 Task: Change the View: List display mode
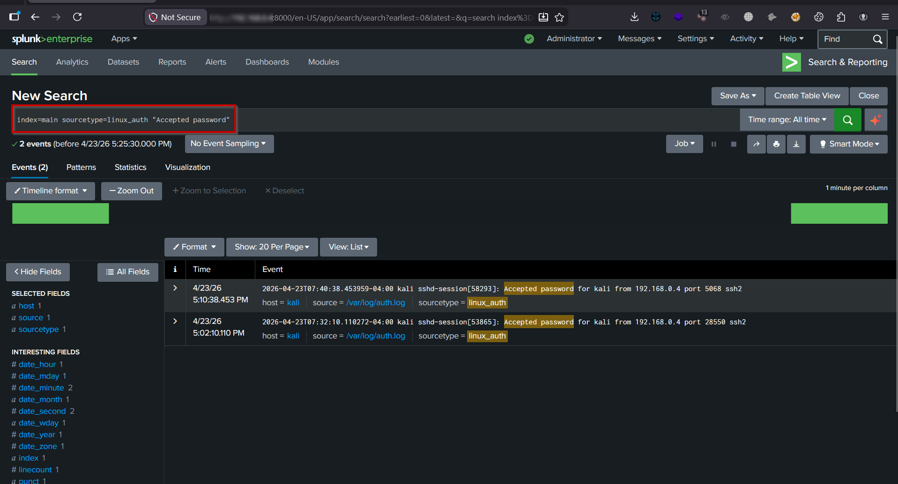coord(349,247)
